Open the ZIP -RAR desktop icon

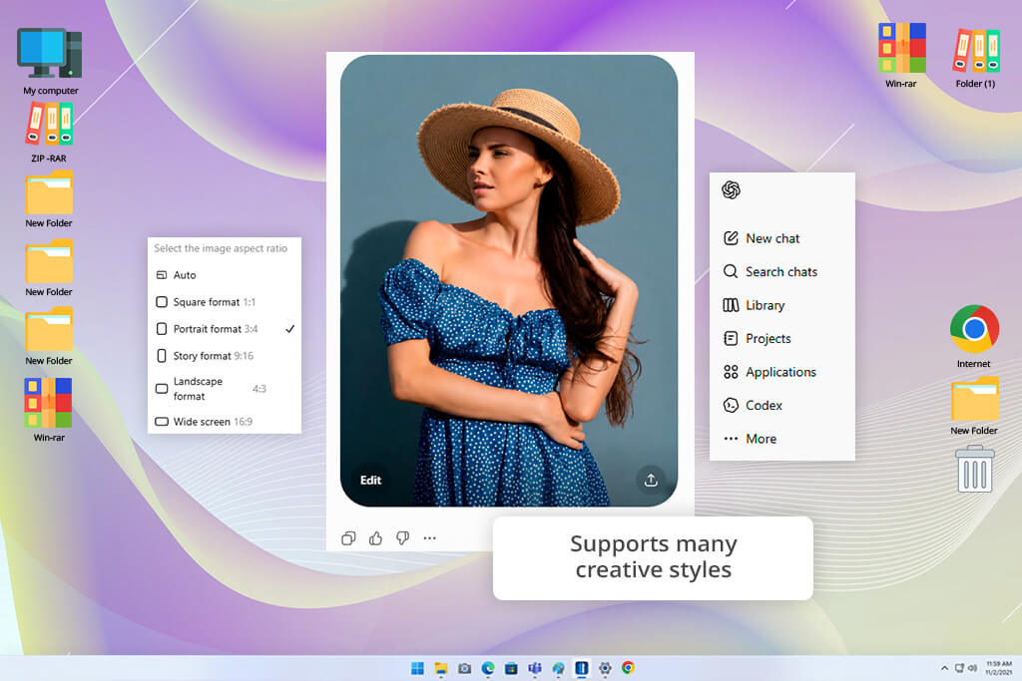49,133
